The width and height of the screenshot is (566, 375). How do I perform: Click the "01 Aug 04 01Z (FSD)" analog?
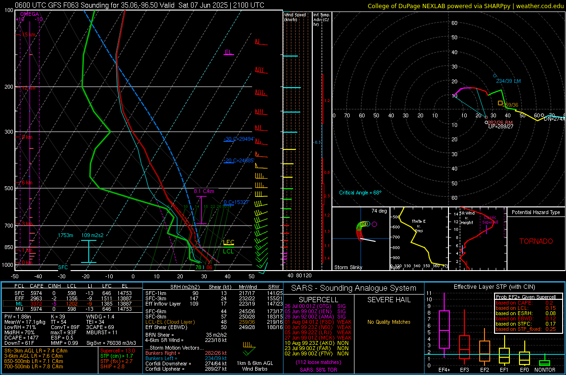(x=318, y=322)
